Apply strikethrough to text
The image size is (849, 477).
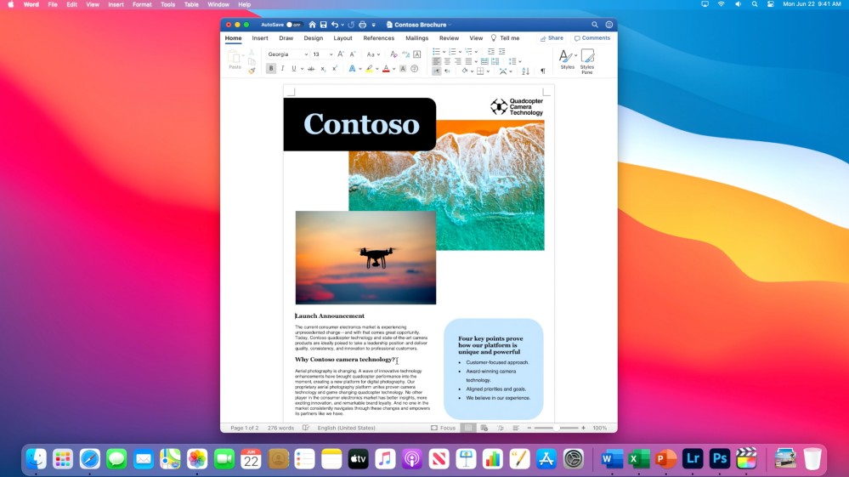coord(310,69)
